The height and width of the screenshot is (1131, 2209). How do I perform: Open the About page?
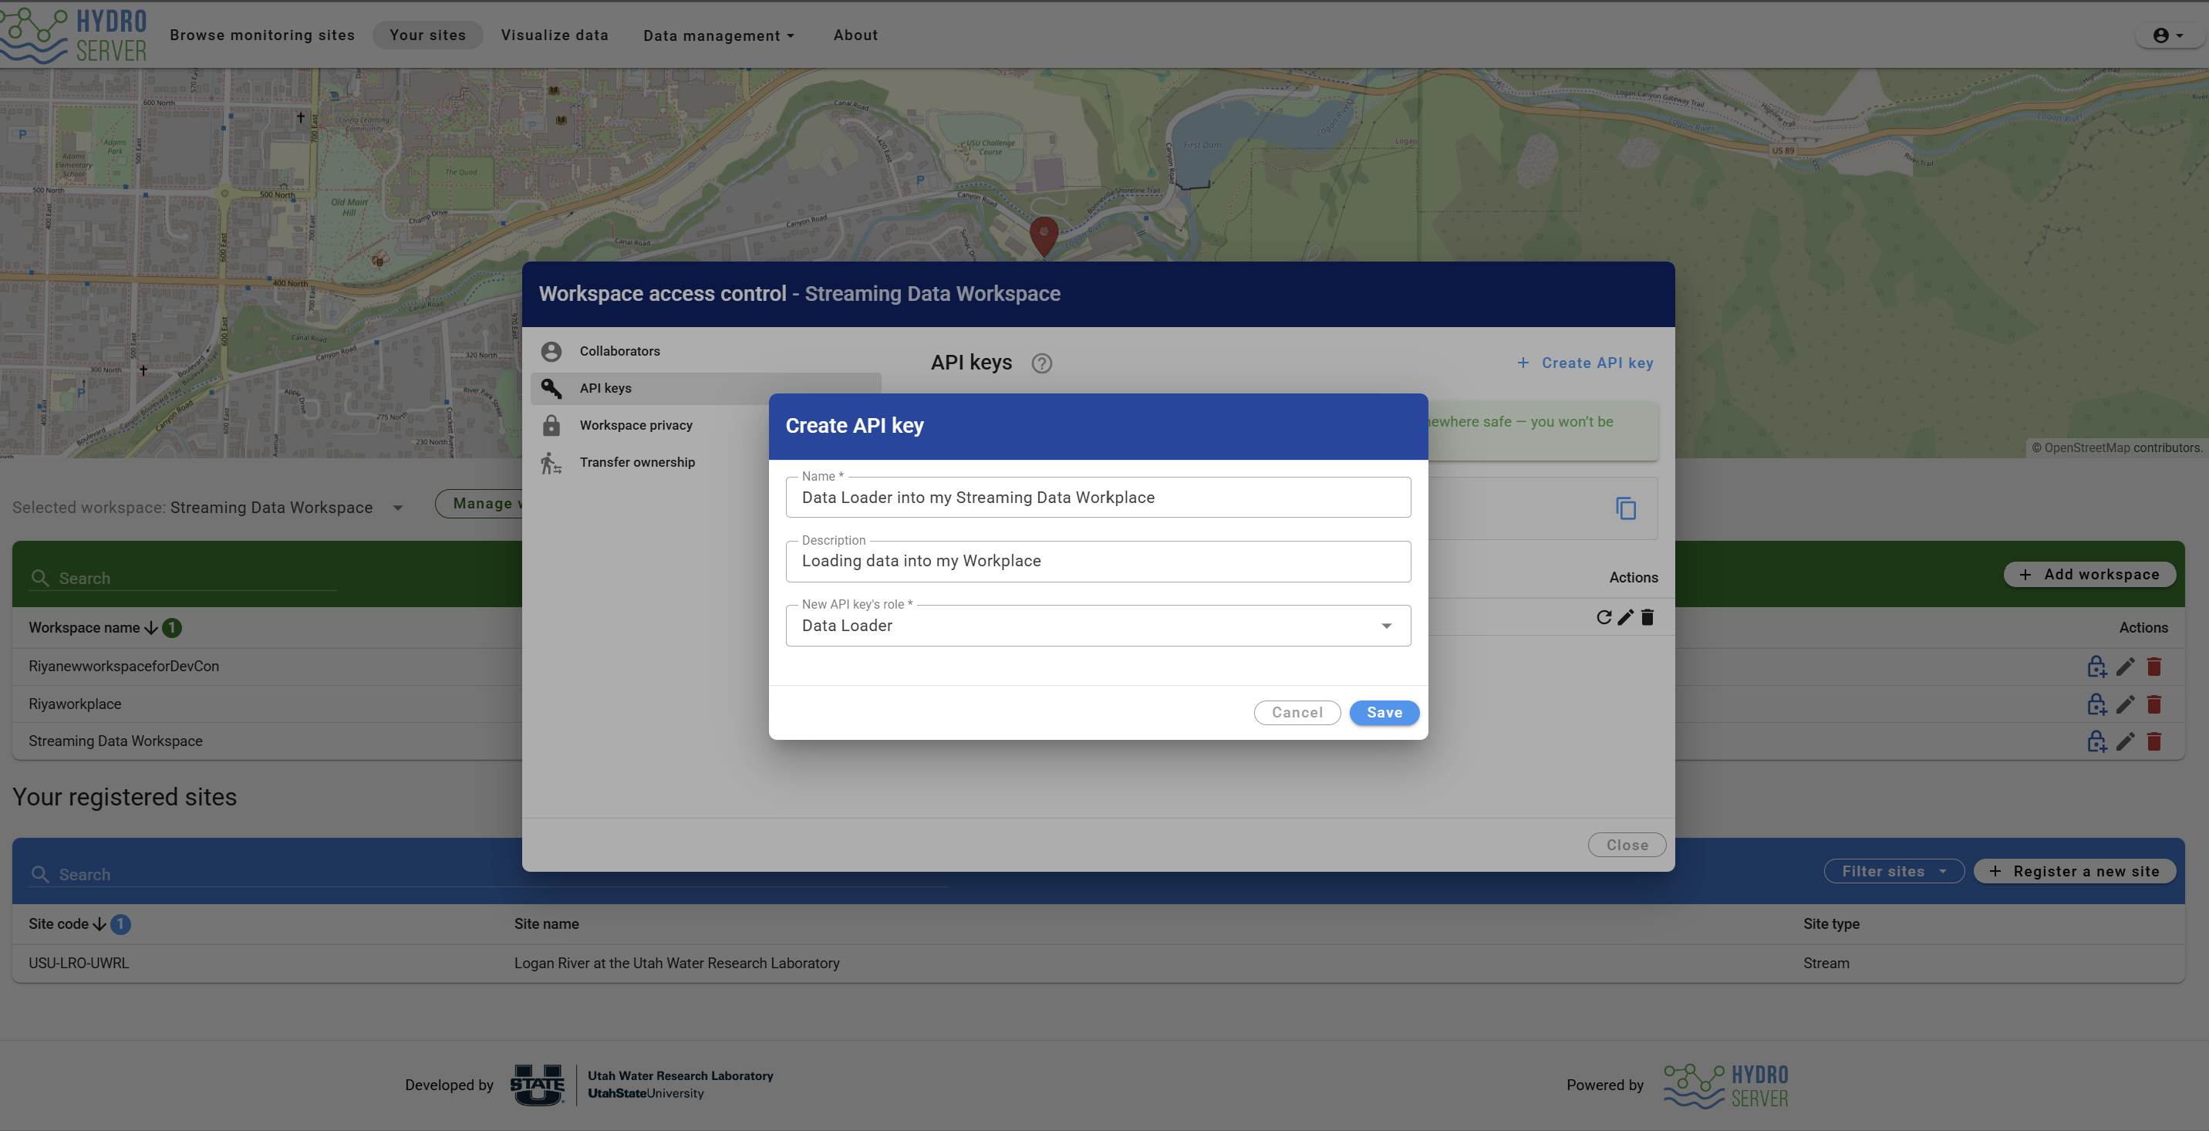pos(855,35)
